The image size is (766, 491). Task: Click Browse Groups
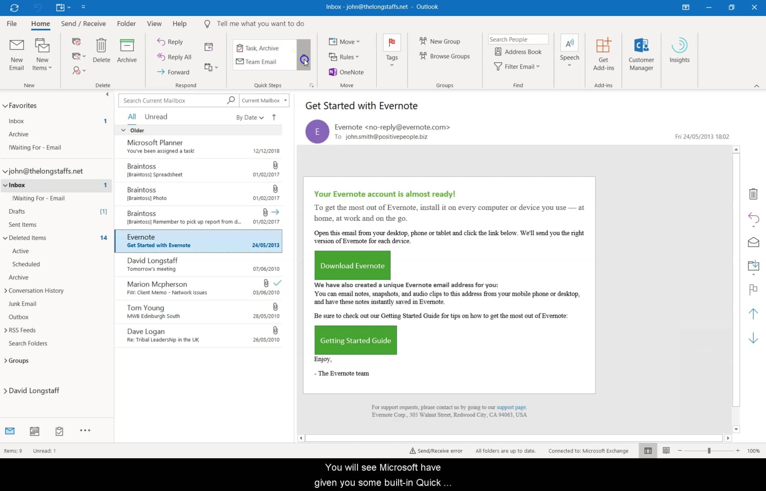[444, 56]
